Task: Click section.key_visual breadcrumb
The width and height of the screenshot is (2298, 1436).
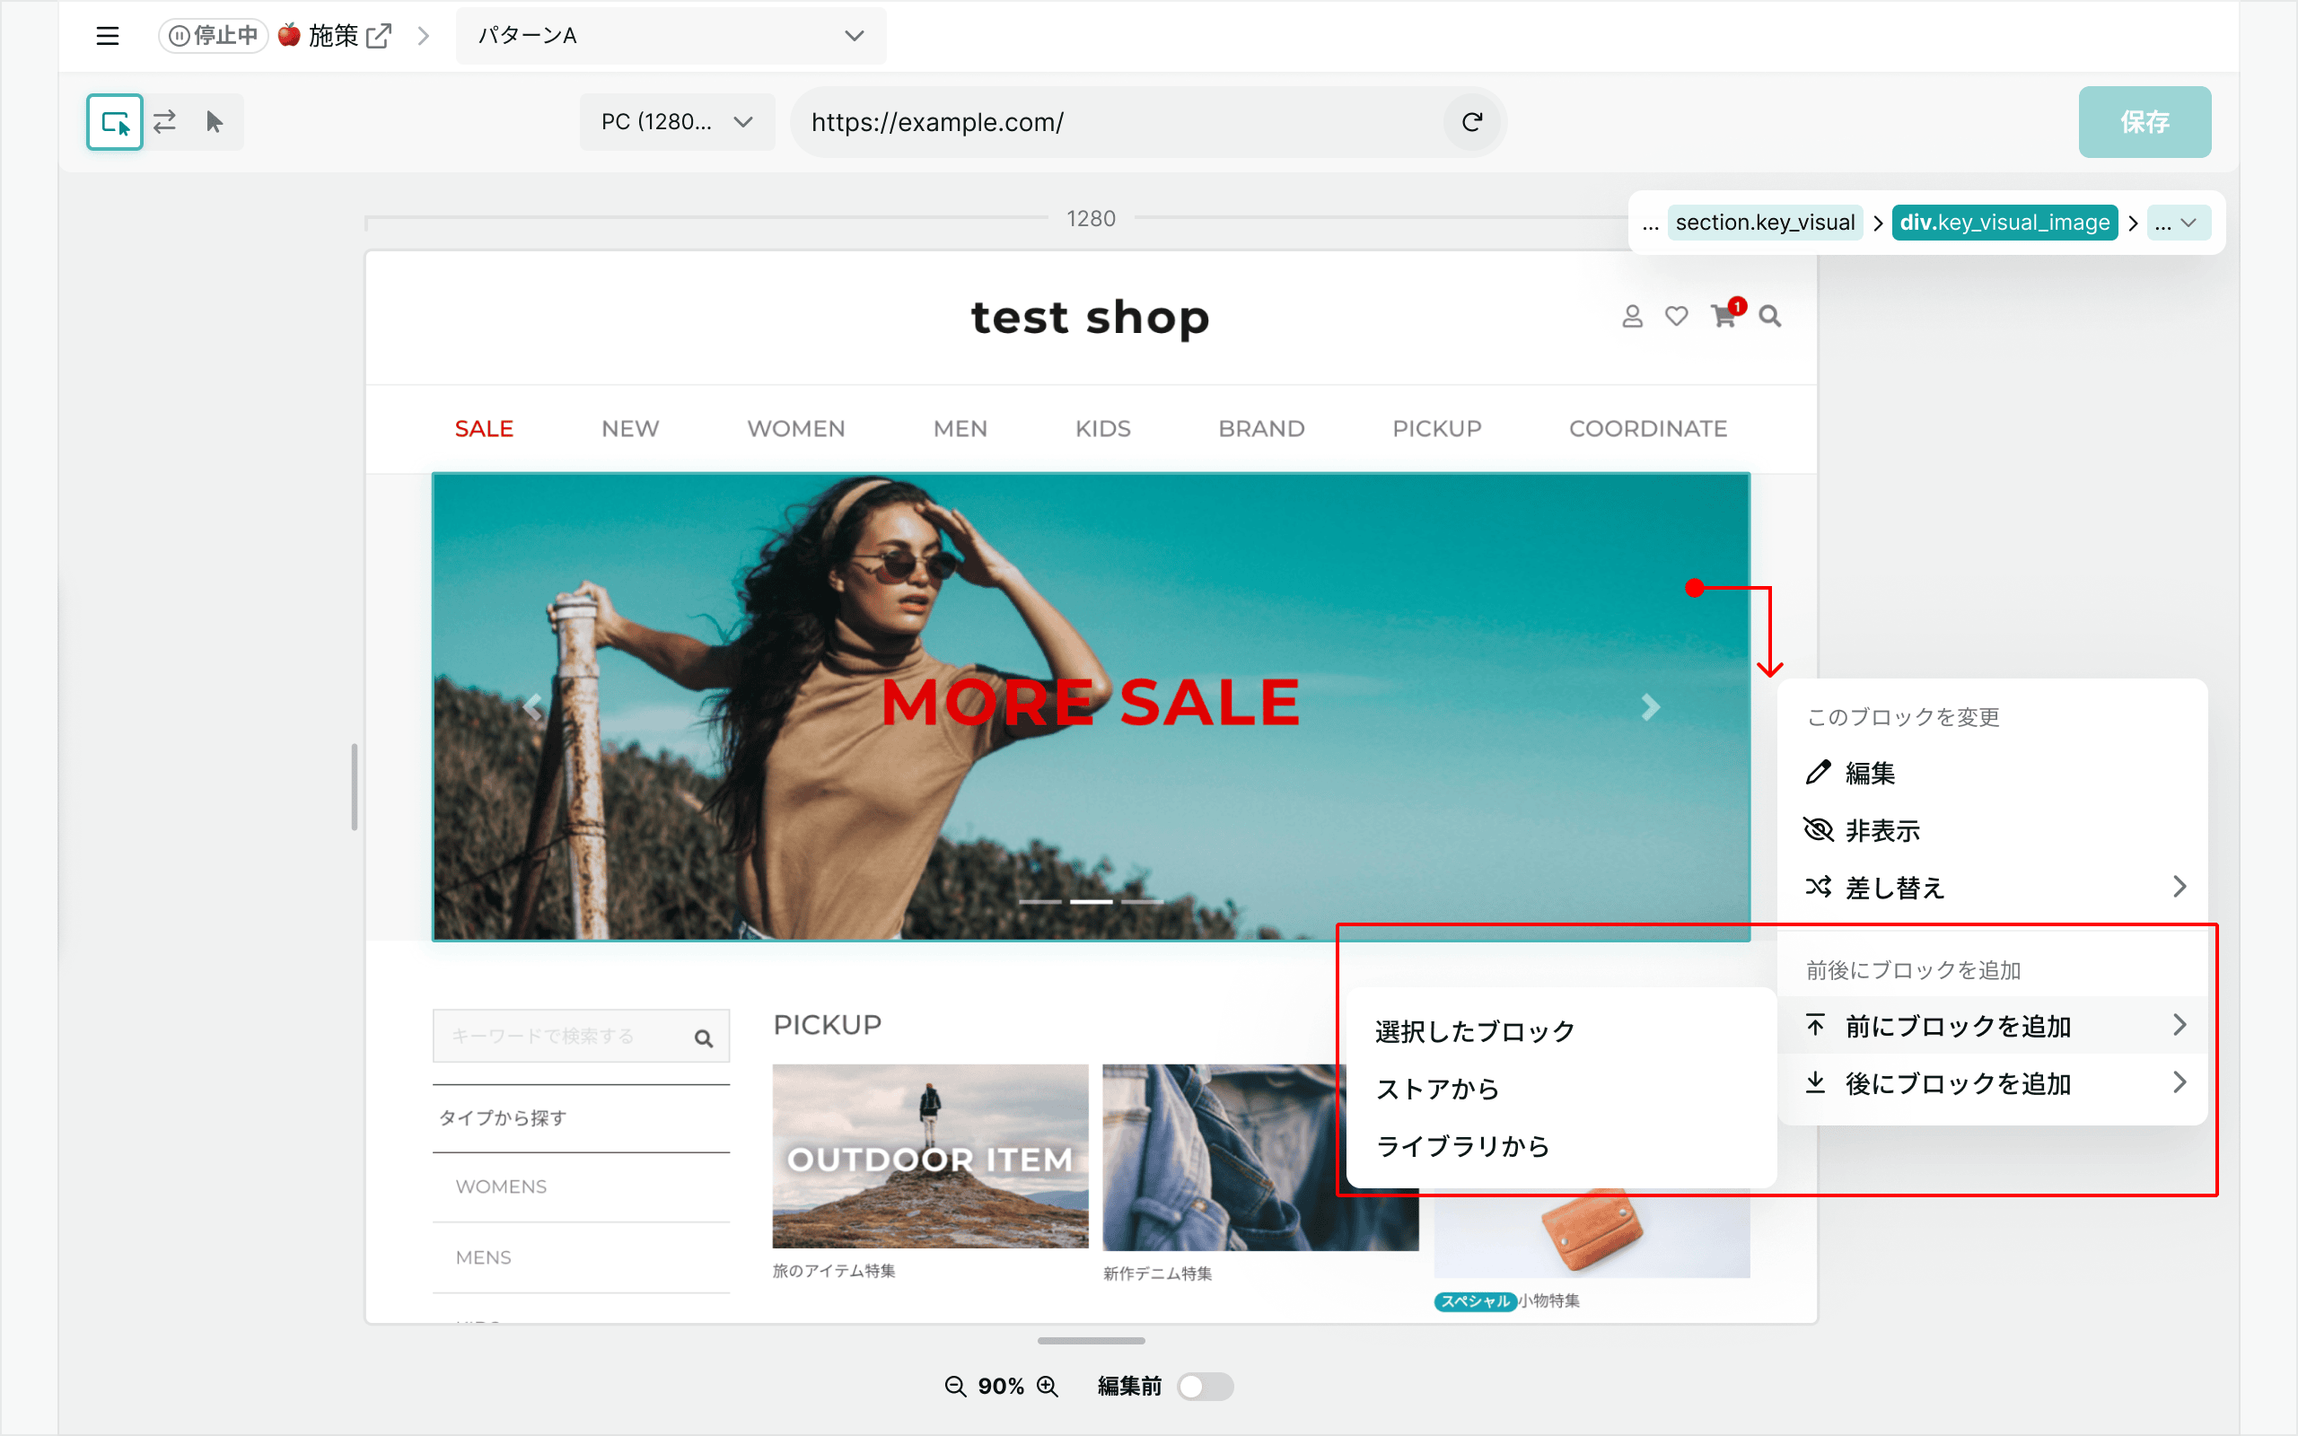Action: click(x=1764, y=223)
